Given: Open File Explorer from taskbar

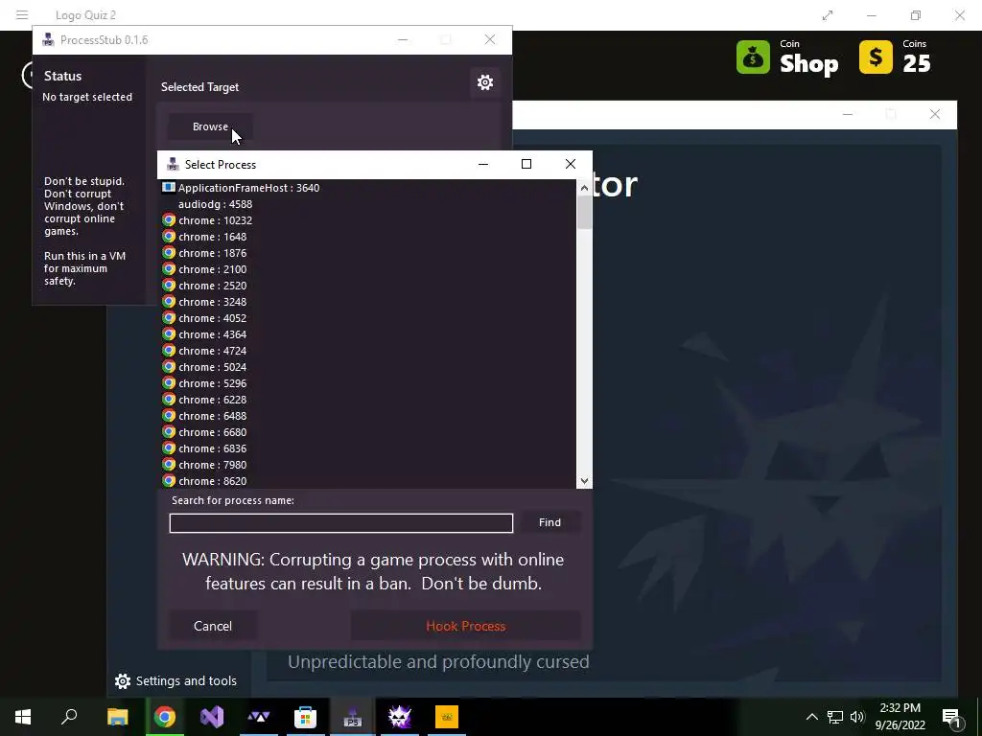Looking at the screenshot, I should pyautogui.click(x=117, y=717).
